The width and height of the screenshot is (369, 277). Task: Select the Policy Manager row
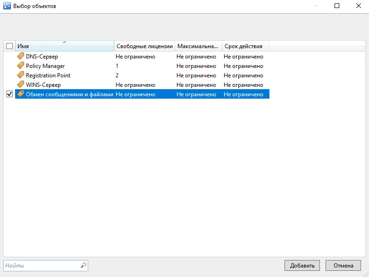point(142,66)
